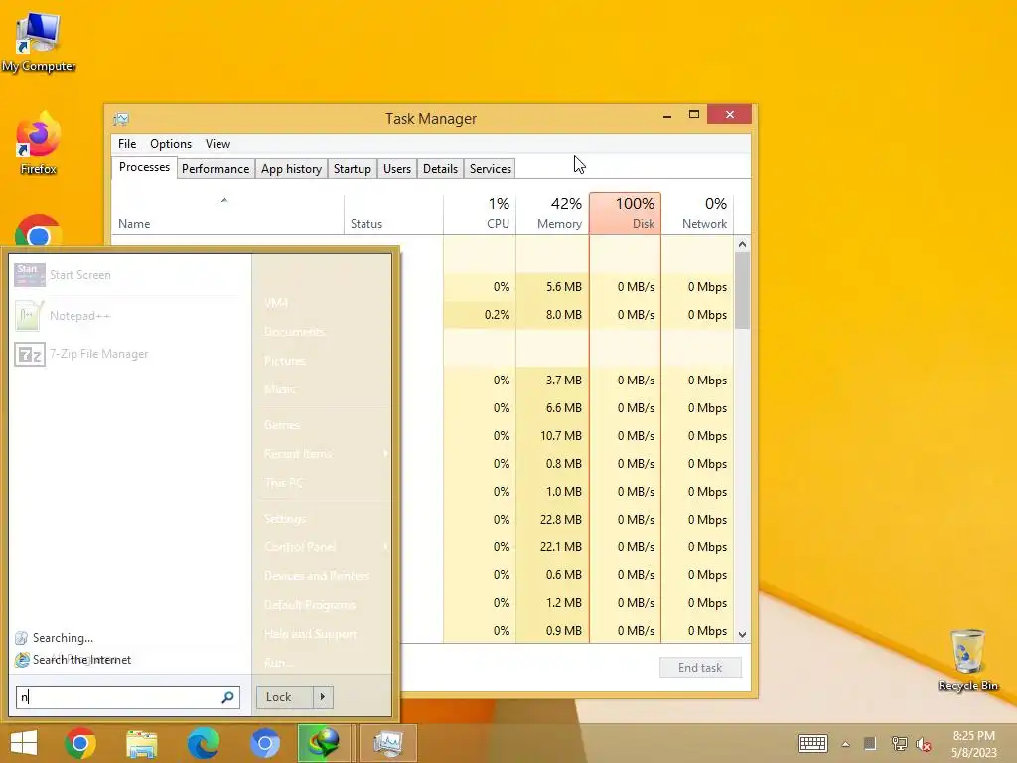The height and width of the screenshot is (763, 1017).
Task: Switch to the Performance tab
Action: [x=216, y=169]
